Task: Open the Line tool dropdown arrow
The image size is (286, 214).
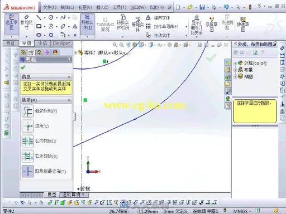Action: [x=45, y=18]
